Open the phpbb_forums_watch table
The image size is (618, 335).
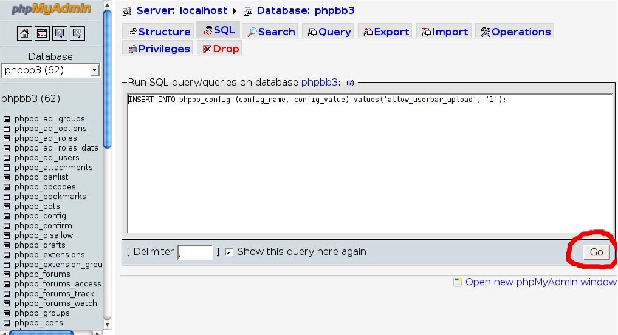tap(55, 303)
